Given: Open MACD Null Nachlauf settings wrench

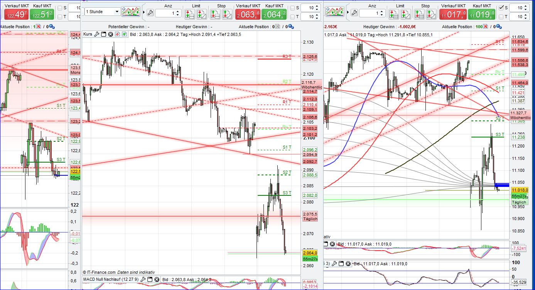Looking at the screenshot, I should point(143,279).
